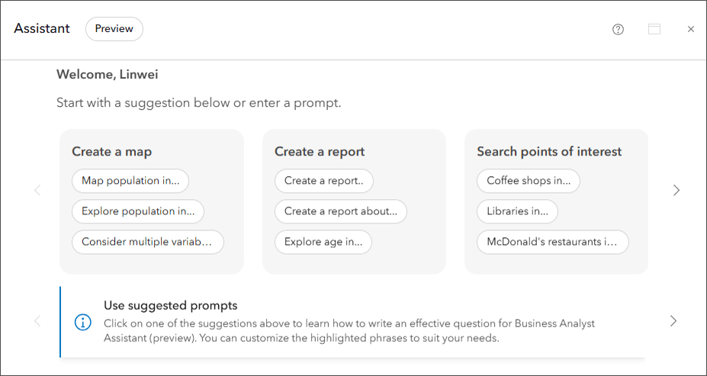
Task: Click the blue info circle icon
Action: coord(82,322)
